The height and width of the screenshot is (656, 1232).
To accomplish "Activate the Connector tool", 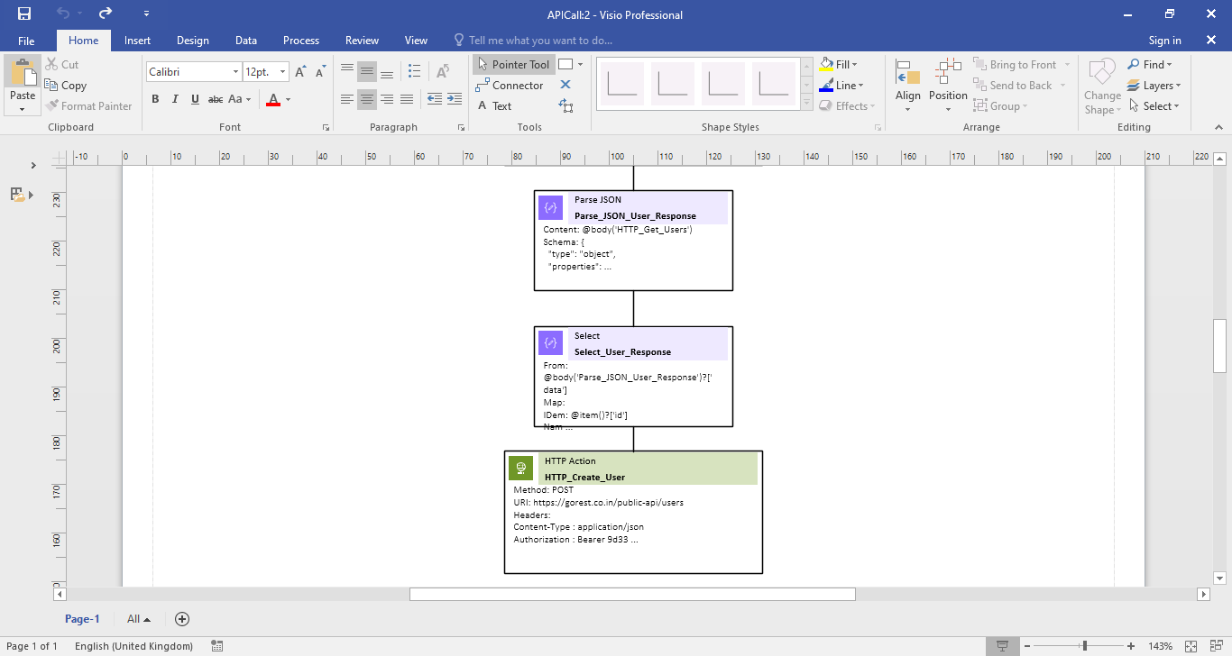I will point(510,85).
